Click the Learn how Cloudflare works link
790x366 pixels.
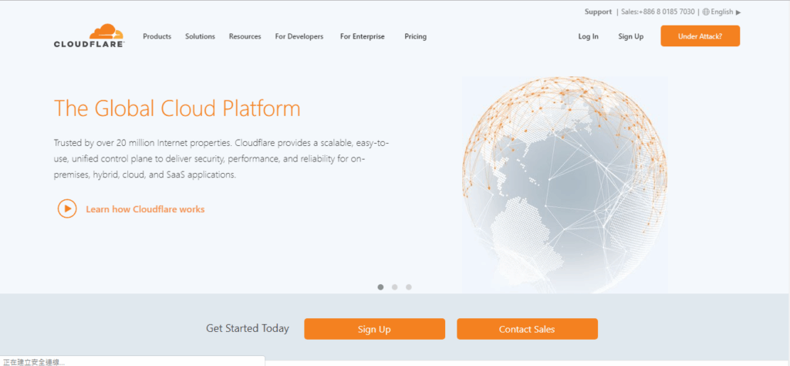coord(145,209)
